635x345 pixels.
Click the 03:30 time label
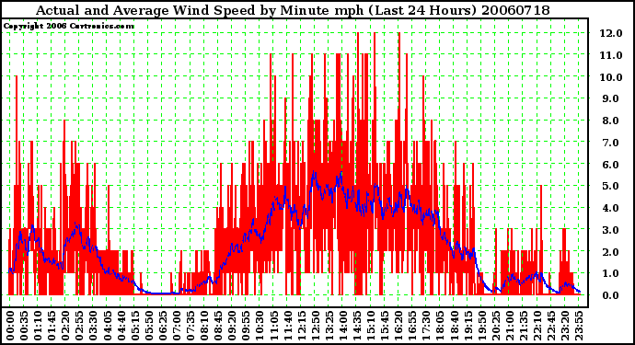(x=93, y=326)
